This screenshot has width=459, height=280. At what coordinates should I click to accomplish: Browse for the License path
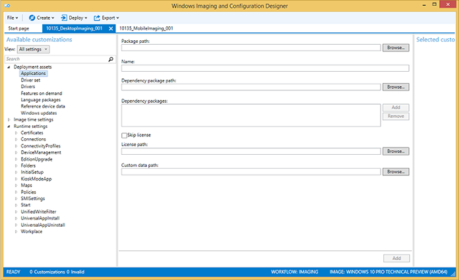396,152
